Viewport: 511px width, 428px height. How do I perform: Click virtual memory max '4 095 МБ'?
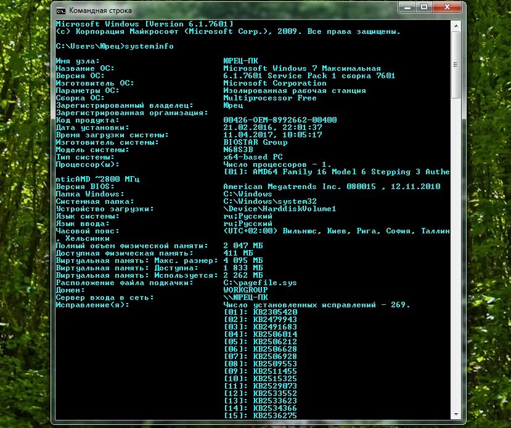[243, 260]
